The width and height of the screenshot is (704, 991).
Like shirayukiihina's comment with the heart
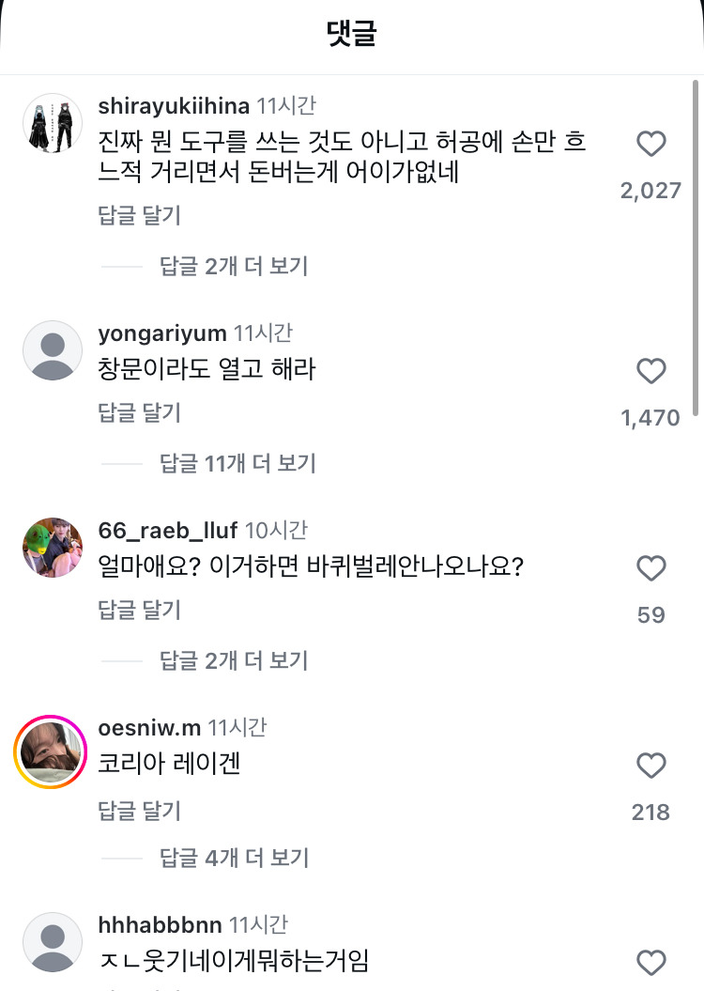pos(650,144)
